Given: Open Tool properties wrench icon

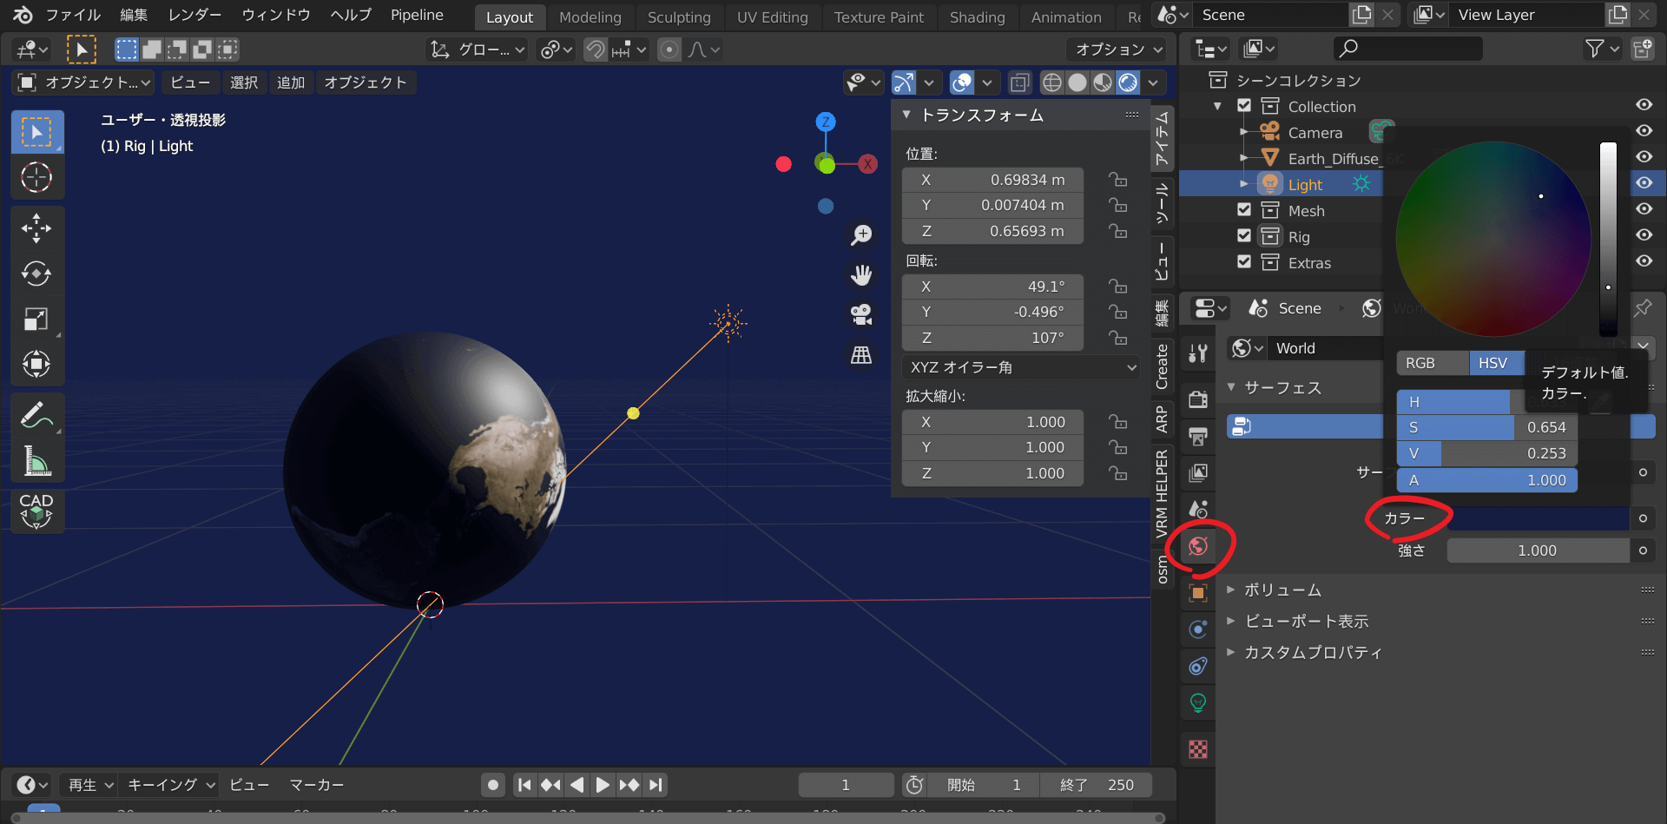Looking at the screenshot, I should (1198, 353).
